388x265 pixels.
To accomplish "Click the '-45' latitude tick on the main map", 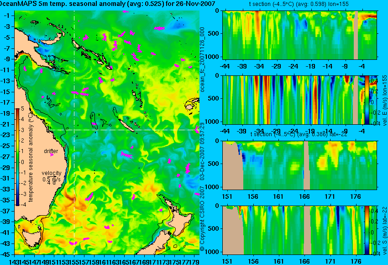I will coord(6,254).
